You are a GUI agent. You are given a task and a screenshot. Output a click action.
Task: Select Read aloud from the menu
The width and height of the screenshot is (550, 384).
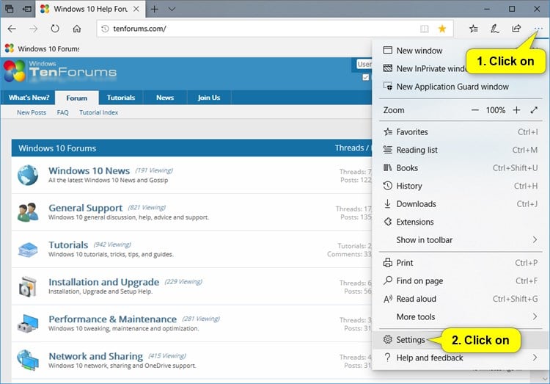[x=461, y=299]
